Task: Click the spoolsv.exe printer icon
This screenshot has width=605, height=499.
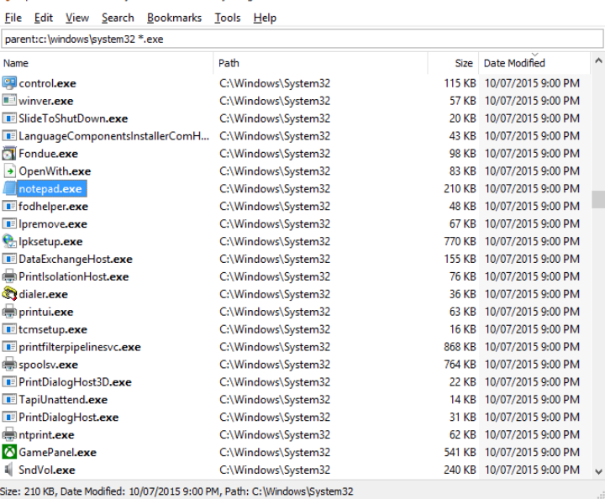Action: coord(9,365)
